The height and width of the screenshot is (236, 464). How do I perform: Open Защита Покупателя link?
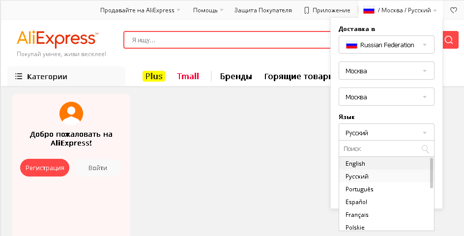coord(263,10)
